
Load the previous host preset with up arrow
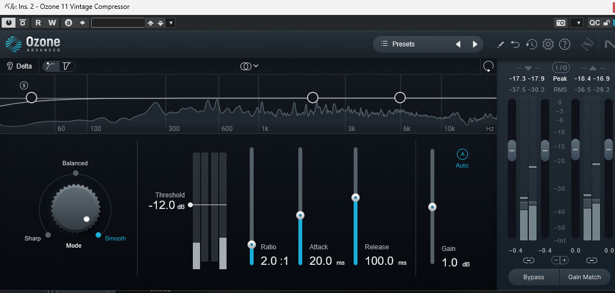pyautogui.click(x=150, y=23)
